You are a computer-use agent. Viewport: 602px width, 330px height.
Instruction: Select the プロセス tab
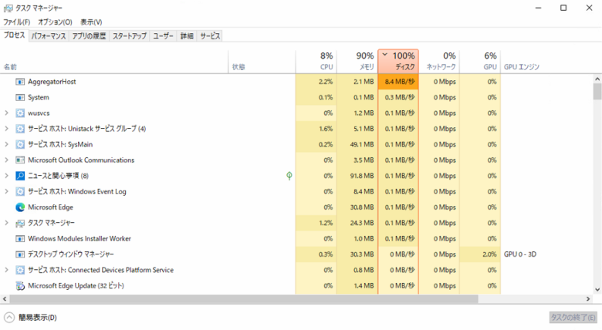[x=14, y=35]
